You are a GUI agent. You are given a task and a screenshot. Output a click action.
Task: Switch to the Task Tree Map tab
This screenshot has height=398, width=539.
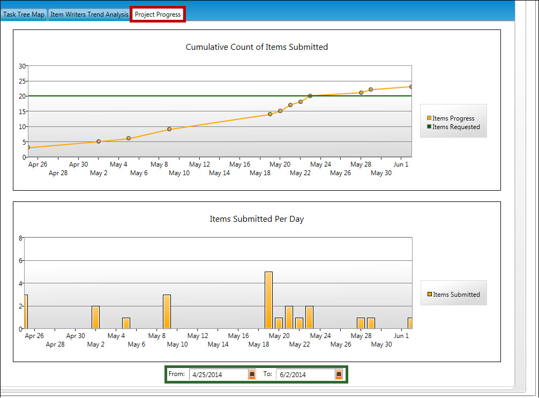pyautogui.click(x=24, y=14)
